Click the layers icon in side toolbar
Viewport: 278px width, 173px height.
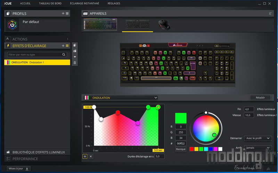(75, 57)
